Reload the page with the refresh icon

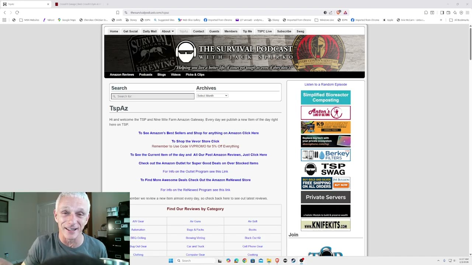(17, 13)
